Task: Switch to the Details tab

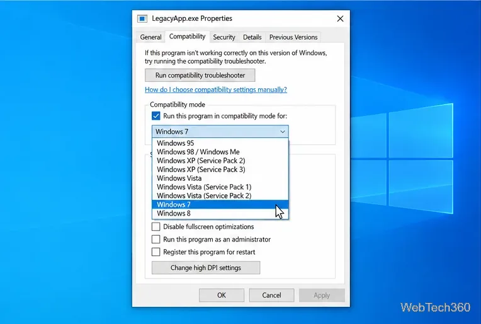Action: pos(252,37)
